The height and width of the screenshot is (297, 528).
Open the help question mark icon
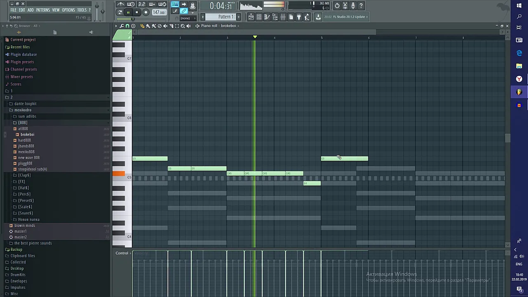361,5
